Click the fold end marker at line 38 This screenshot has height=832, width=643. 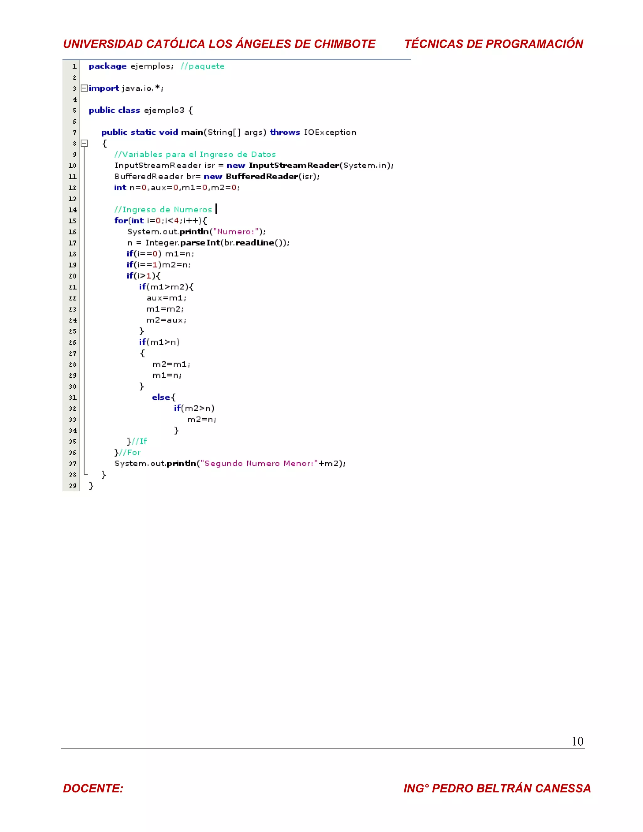[85, 474]
